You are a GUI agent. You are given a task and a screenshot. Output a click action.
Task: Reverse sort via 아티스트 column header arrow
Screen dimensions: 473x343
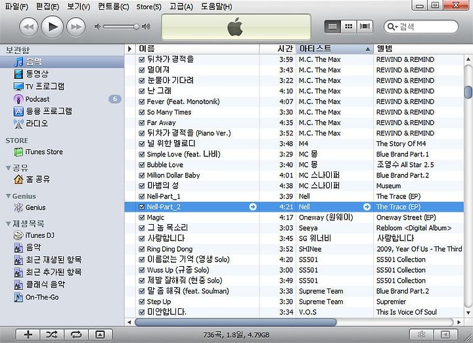pyautogui.click(x=368, y=49)
